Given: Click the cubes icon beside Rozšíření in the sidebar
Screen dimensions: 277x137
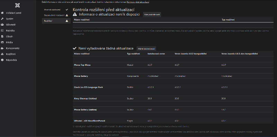Looking at the screenshot, I should click(2, 54).
